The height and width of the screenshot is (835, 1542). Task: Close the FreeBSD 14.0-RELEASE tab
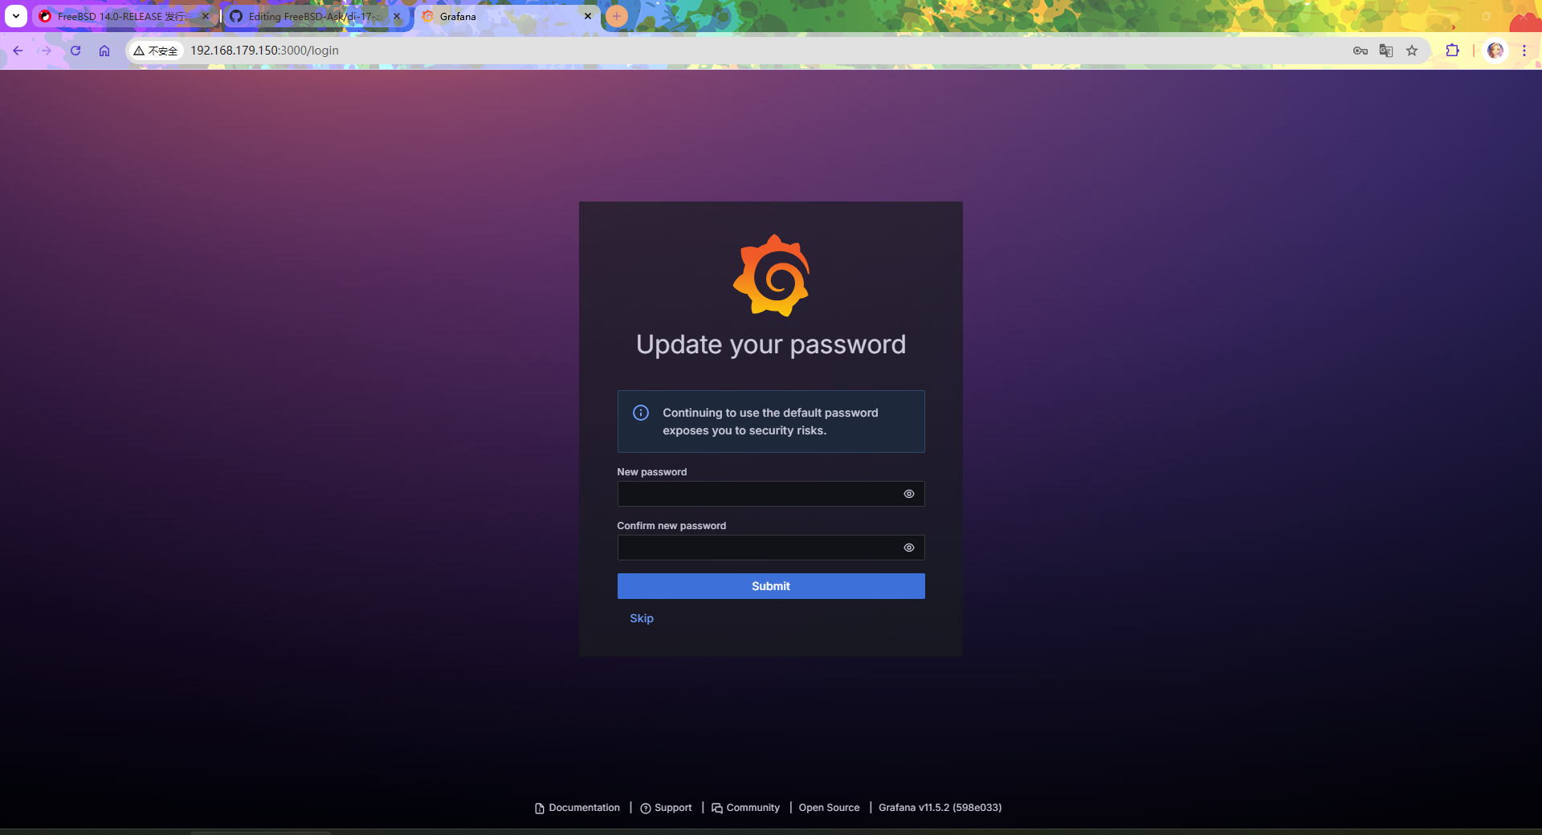coord(206,16)
